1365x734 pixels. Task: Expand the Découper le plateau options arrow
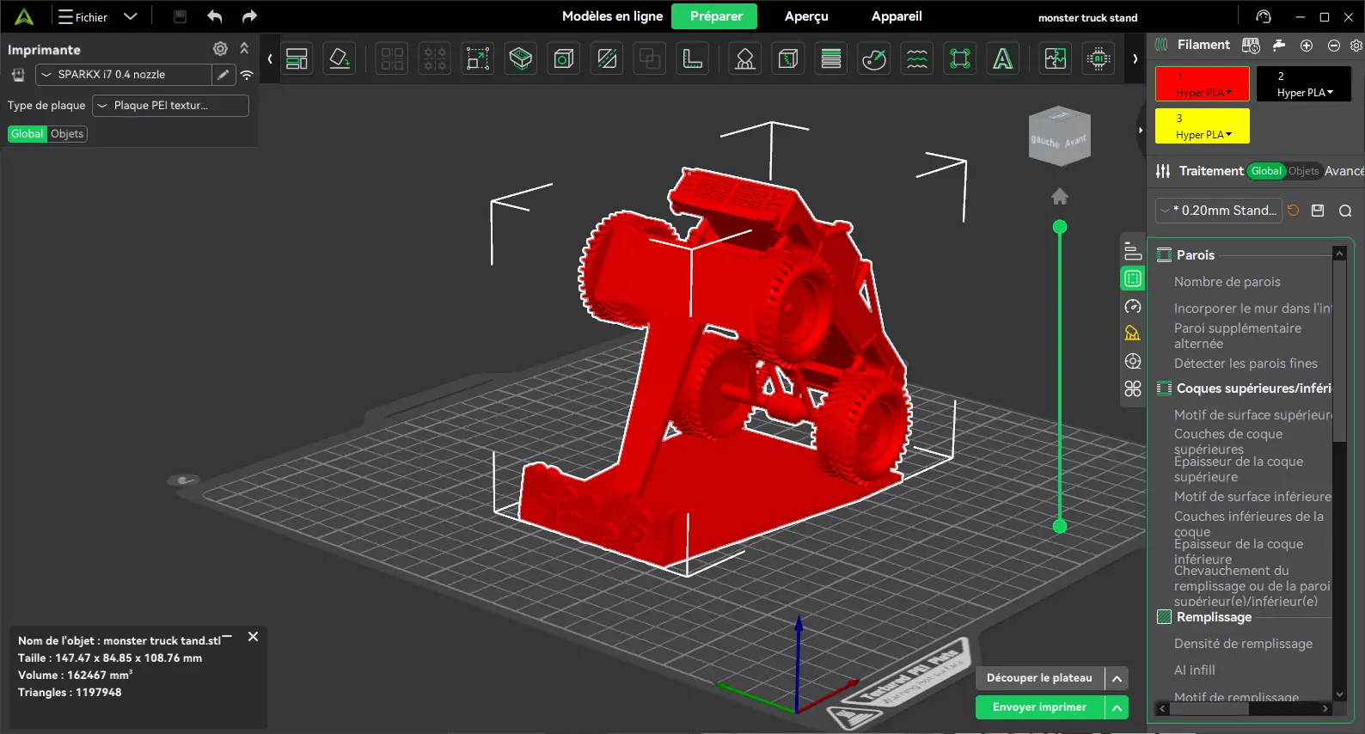1117,678
